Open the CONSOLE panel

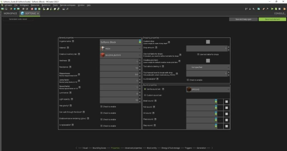click(279, 13)
